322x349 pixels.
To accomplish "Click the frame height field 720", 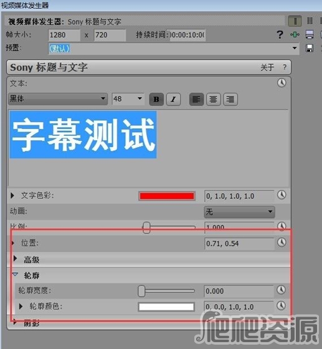I will pyautogui.click(x=110, y=35).
